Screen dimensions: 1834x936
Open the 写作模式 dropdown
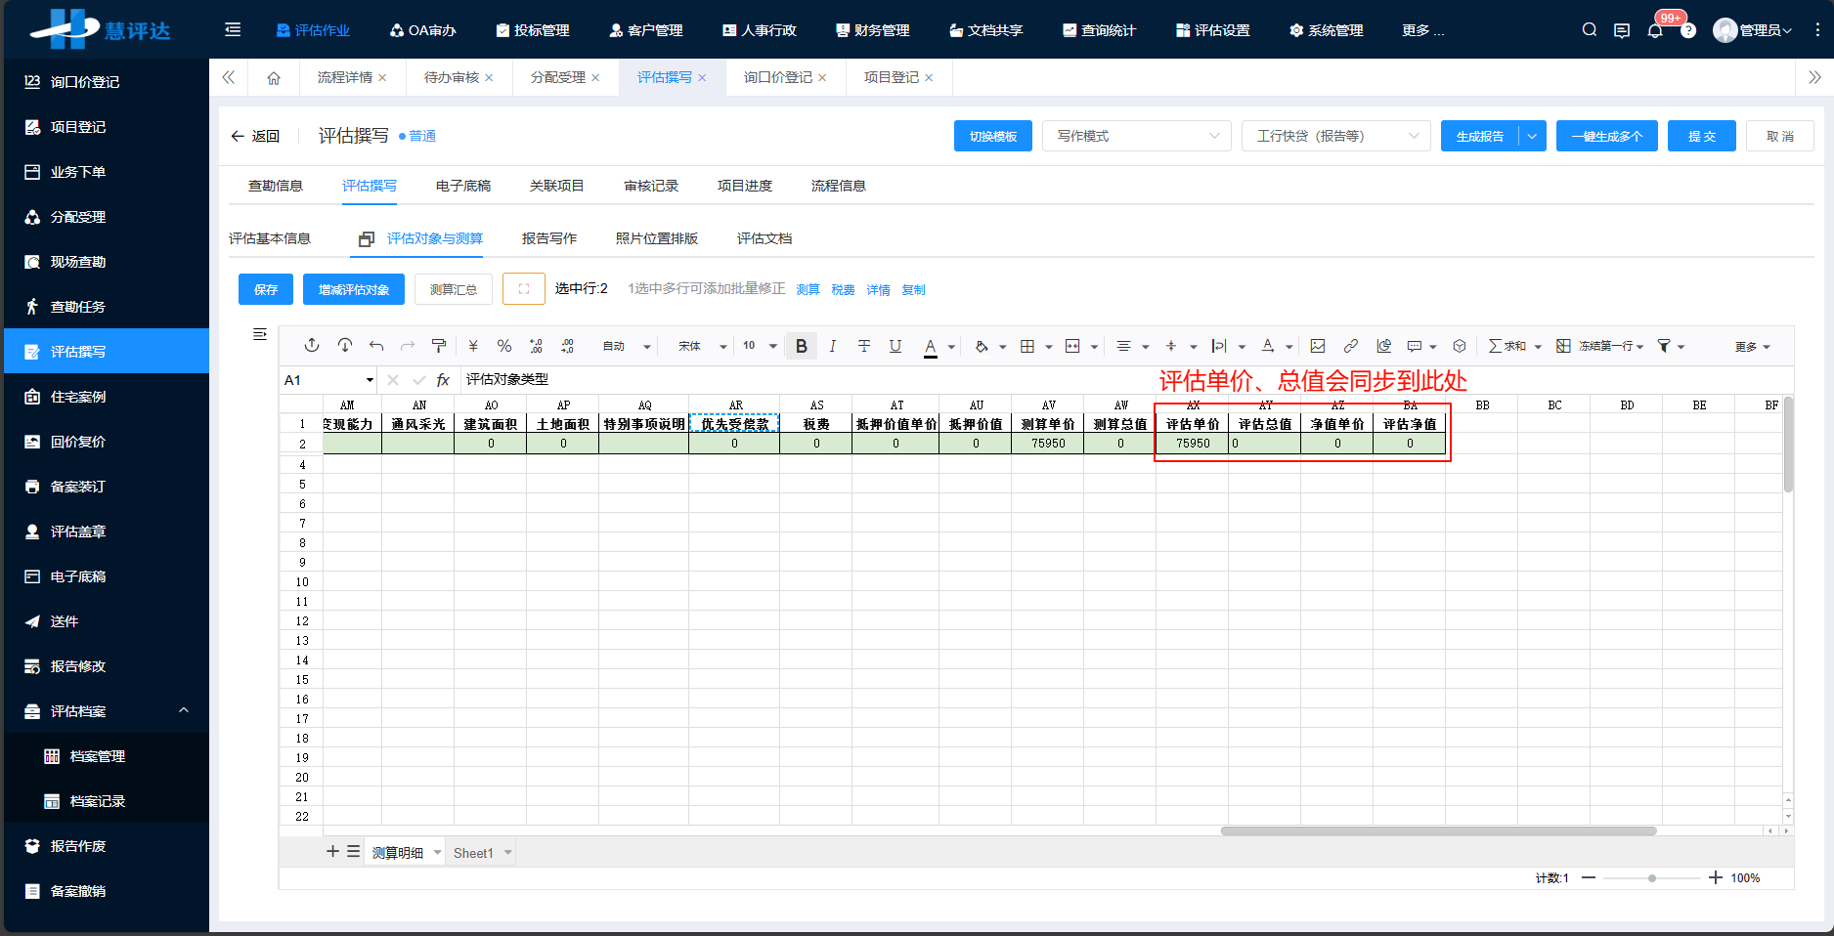tap(1136, 136)
